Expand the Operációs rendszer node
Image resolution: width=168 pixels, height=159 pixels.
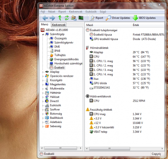click(43, 76)
